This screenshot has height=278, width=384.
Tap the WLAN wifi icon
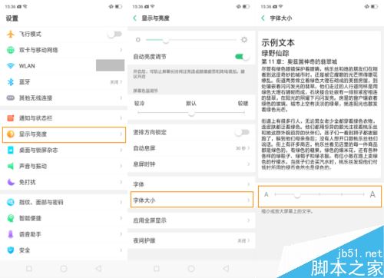point(11,66)
